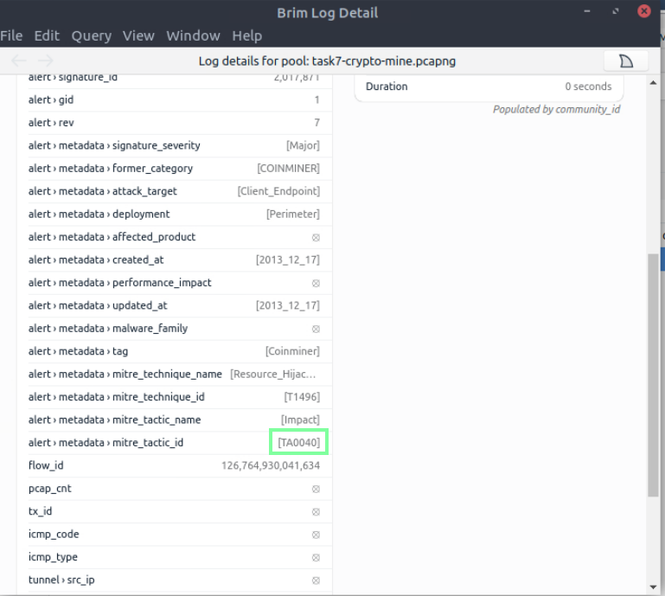
Task: Click the [COINMINER] former category value
Action: click(x=288, y=169)
